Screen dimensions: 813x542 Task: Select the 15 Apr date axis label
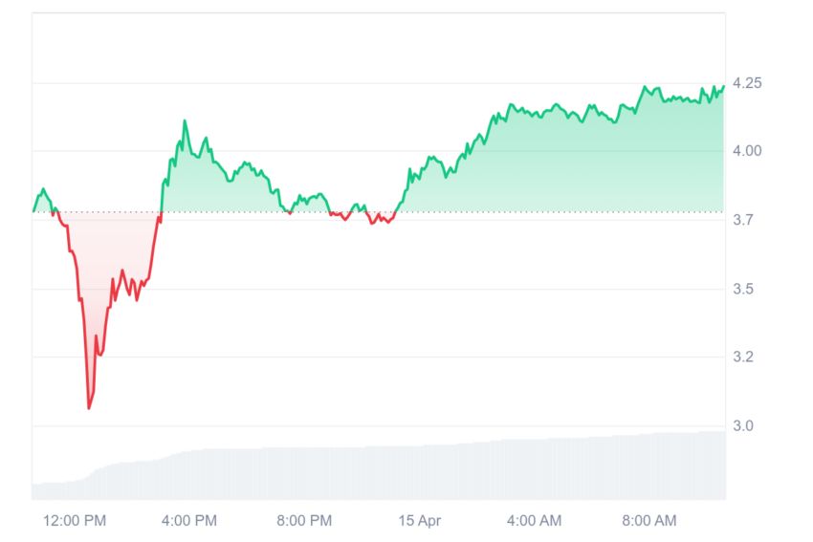420,520
